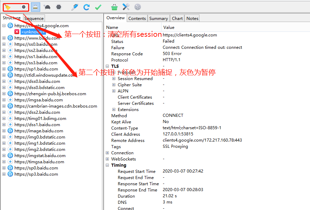Select the Method CONNECT value
This screenshot has height=210, width=310.
coord(173,115)
